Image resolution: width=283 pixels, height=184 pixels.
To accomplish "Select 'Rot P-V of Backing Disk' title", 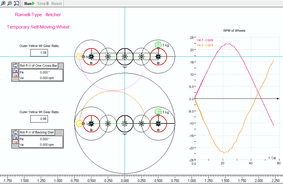I will (x=37, y=132).
